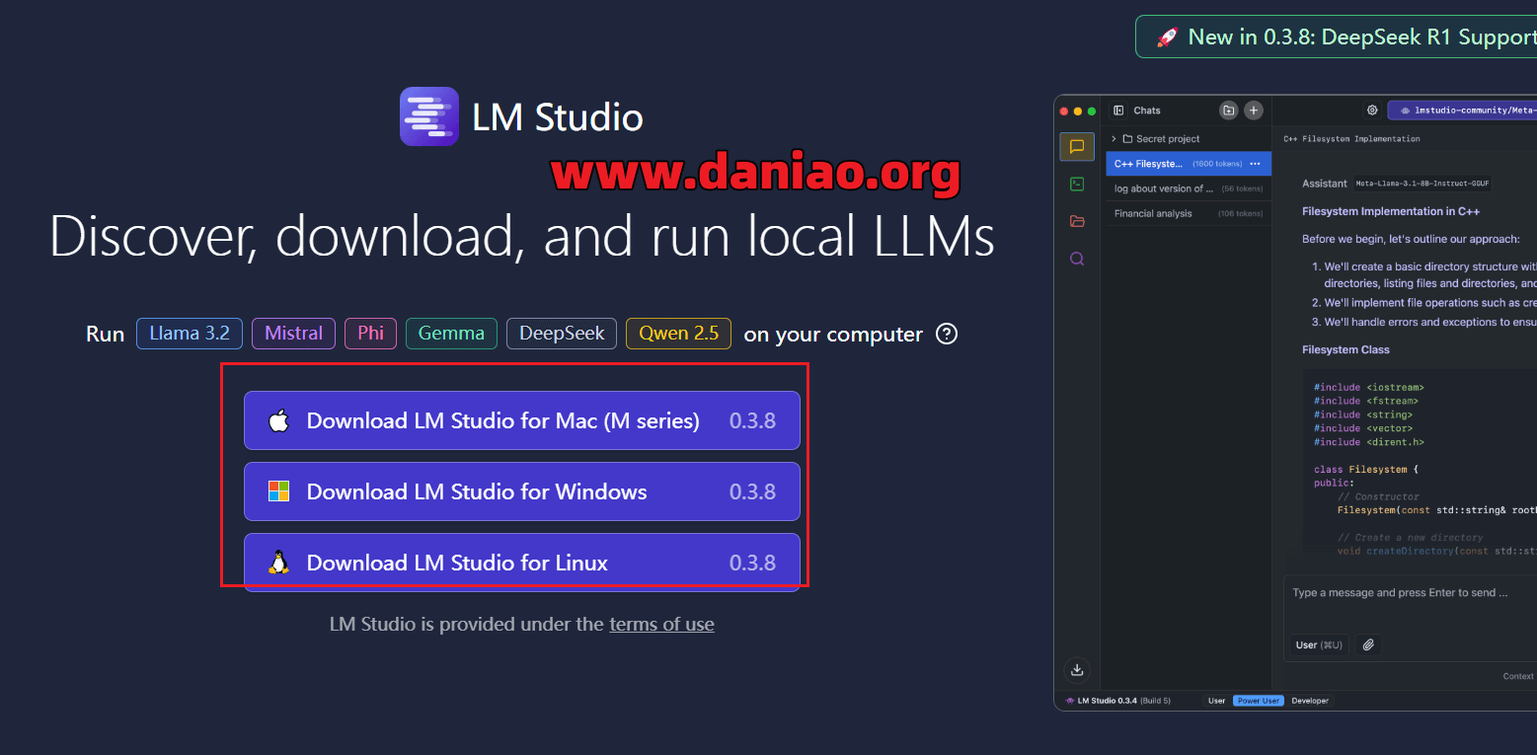The image size is (1537, 755).
Task: Click the plus icon to create chat
Action: (1253, 111)
